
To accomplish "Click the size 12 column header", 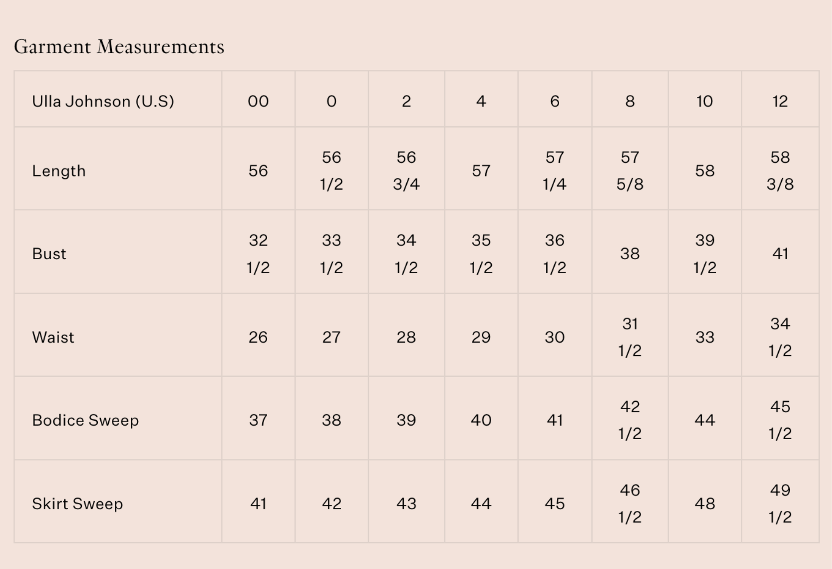I will pos(780,101).
